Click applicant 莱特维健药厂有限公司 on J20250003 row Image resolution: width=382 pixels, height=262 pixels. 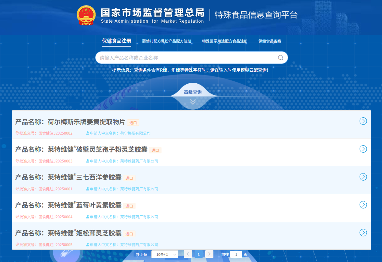pyautogui.click(x=139, y=161)
